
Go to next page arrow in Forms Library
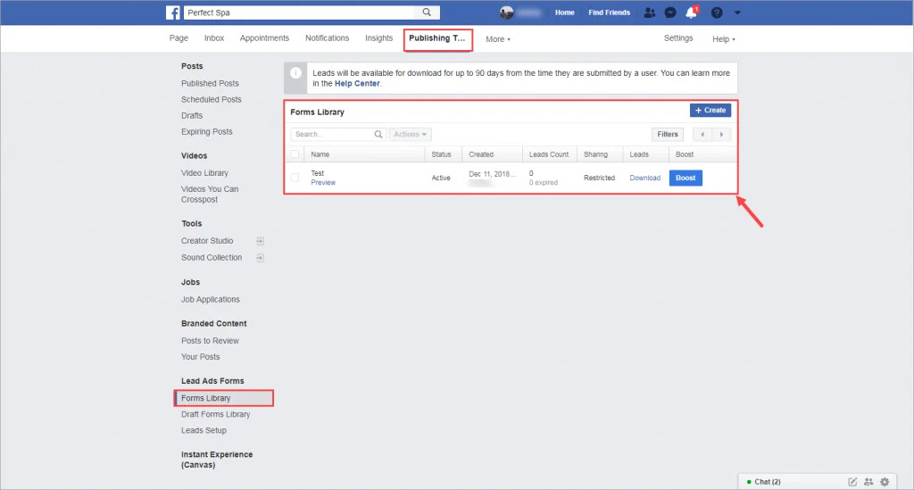pyautogui.click(x=721, y=135)
